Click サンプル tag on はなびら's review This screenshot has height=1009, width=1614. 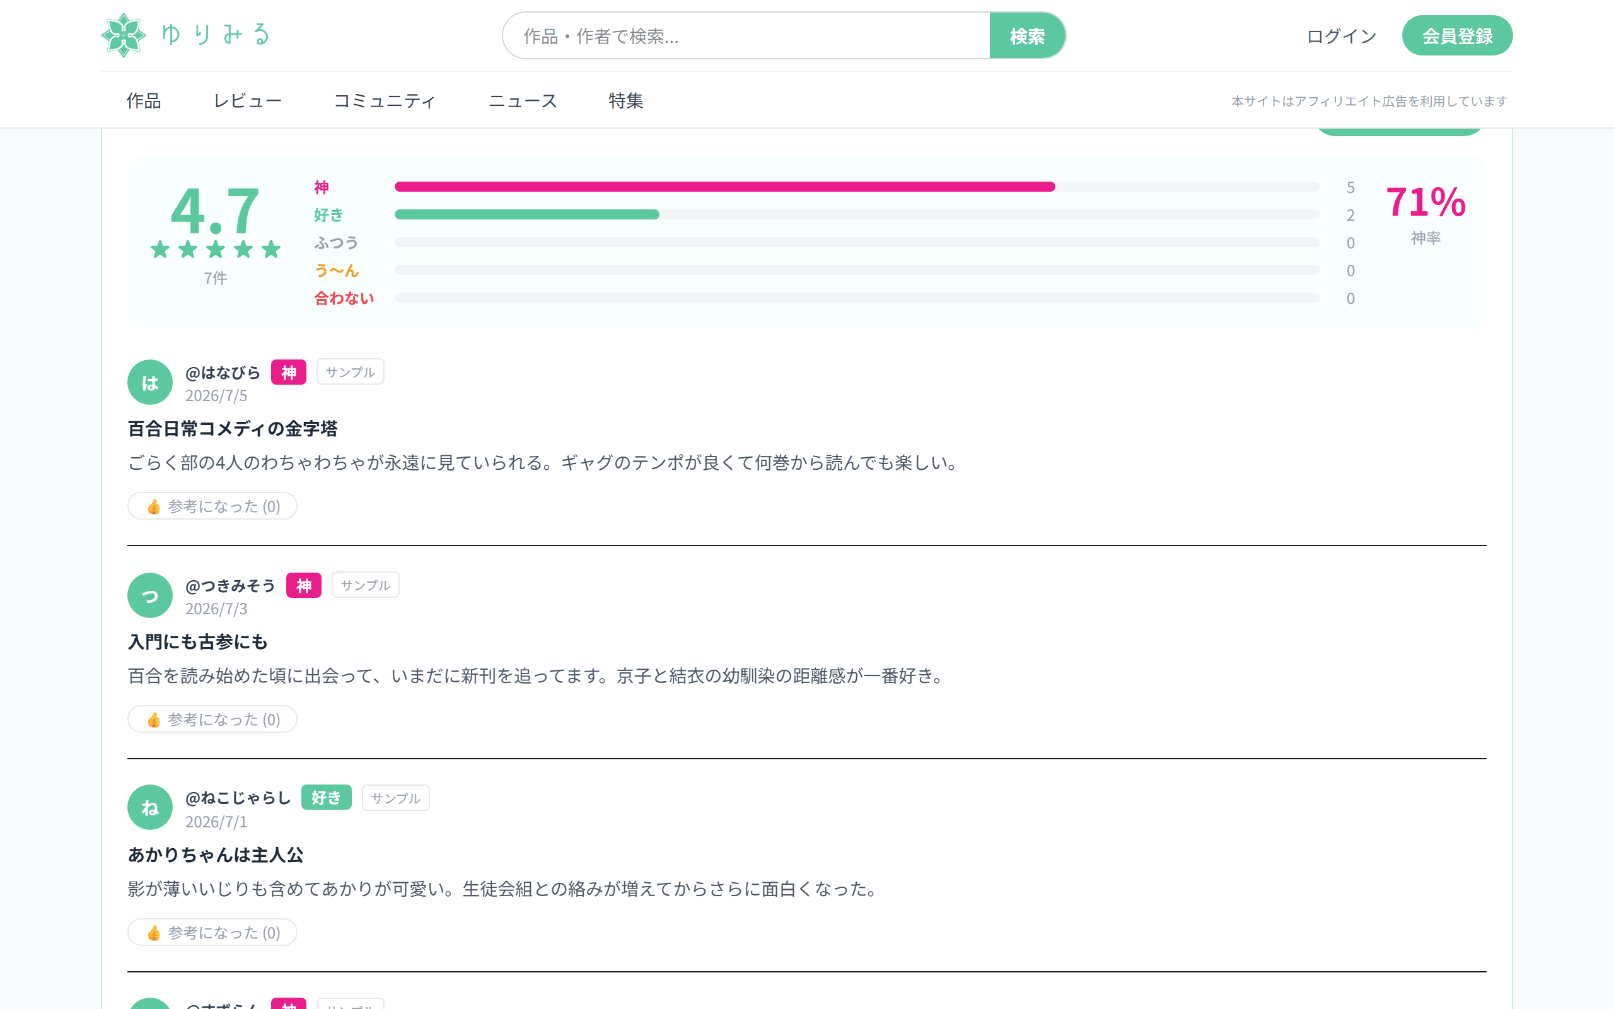(x=350, y=371)
